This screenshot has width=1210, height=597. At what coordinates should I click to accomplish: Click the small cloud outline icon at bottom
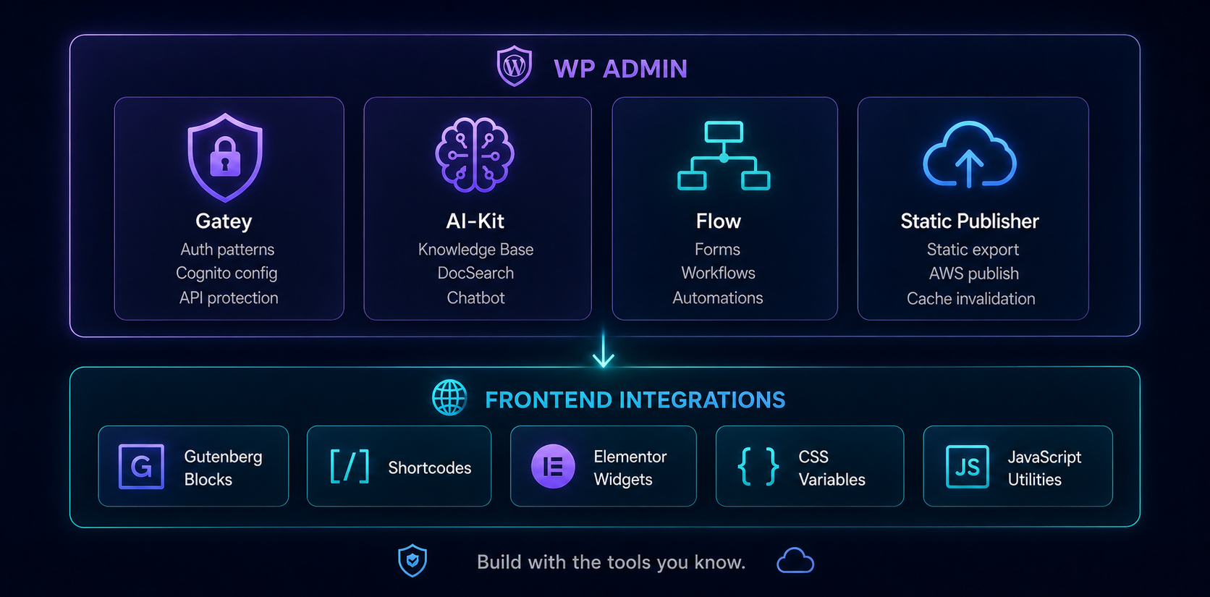795,561
